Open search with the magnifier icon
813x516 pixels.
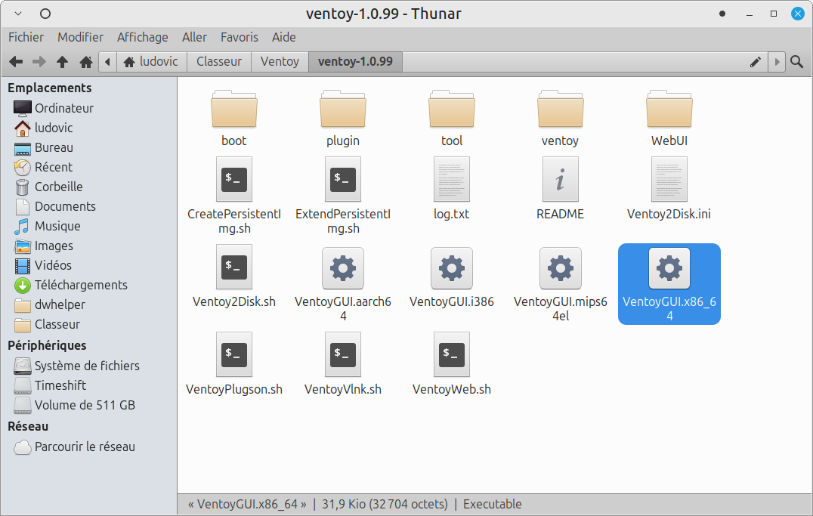click(x=797, y=62)
